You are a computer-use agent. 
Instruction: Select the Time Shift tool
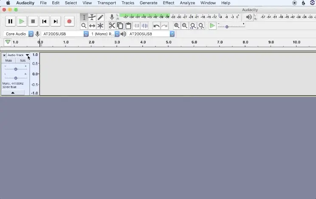coord(92,26)
